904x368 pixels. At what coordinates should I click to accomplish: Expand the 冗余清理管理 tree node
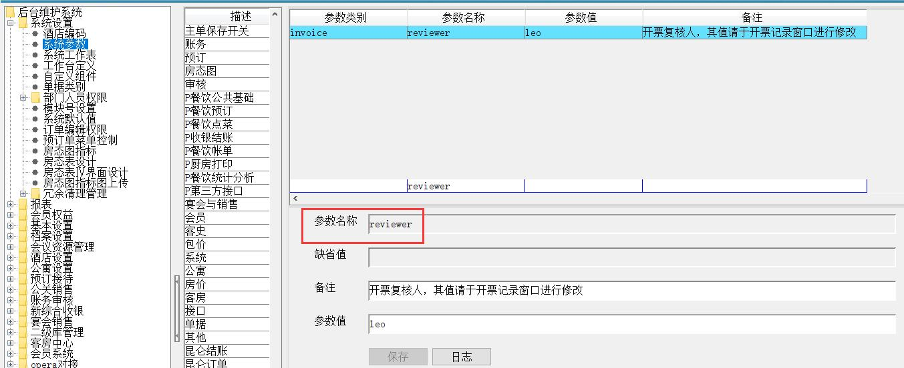23,194
